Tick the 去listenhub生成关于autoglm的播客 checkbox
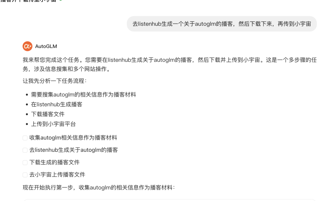330x201 pixels. coord(25,150)
